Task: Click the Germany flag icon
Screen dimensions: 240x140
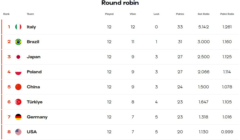Action: 18,117
